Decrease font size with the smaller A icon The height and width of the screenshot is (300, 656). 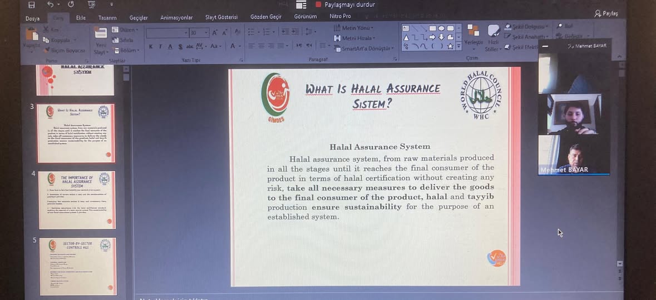tap(225, 33)
